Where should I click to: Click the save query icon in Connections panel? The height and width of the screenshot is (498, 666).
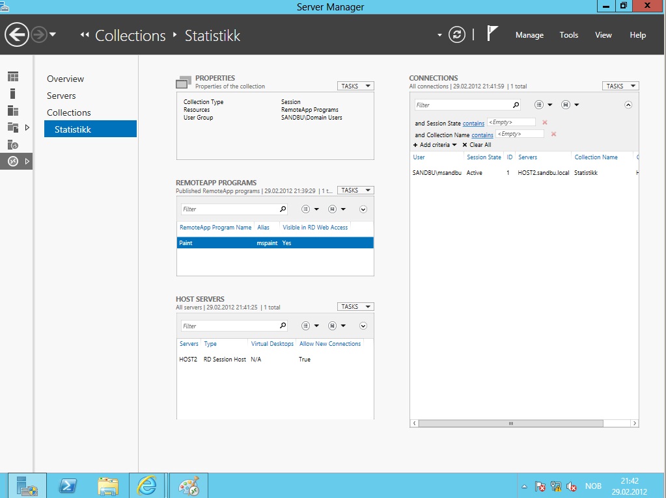566,104
